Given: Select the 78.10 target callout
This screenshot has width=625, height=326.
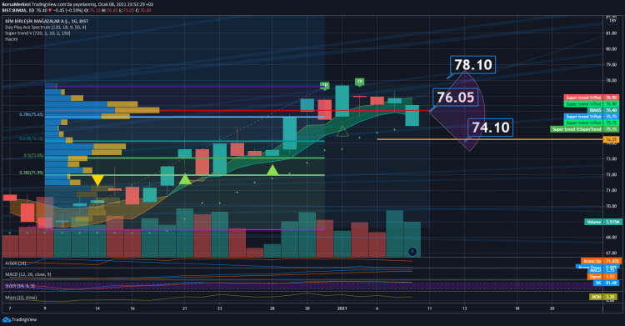Looking at the screenshot, I should (472, 65).
